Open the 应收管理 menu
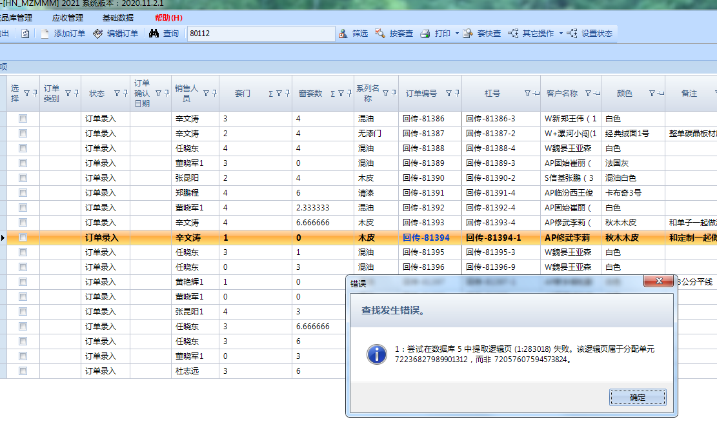Viewport: 717px width, 448px height. 67,17
